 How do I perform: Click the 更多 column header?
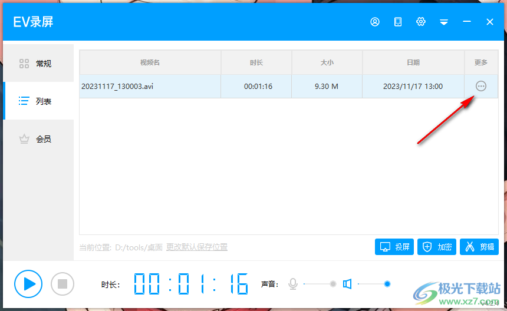(x=481, y=62)
